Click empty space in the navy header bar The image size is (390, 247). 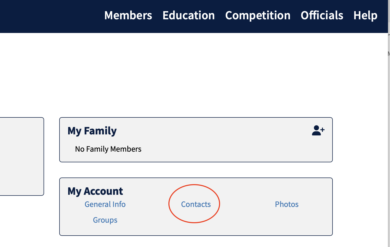[x=51, y=16]
